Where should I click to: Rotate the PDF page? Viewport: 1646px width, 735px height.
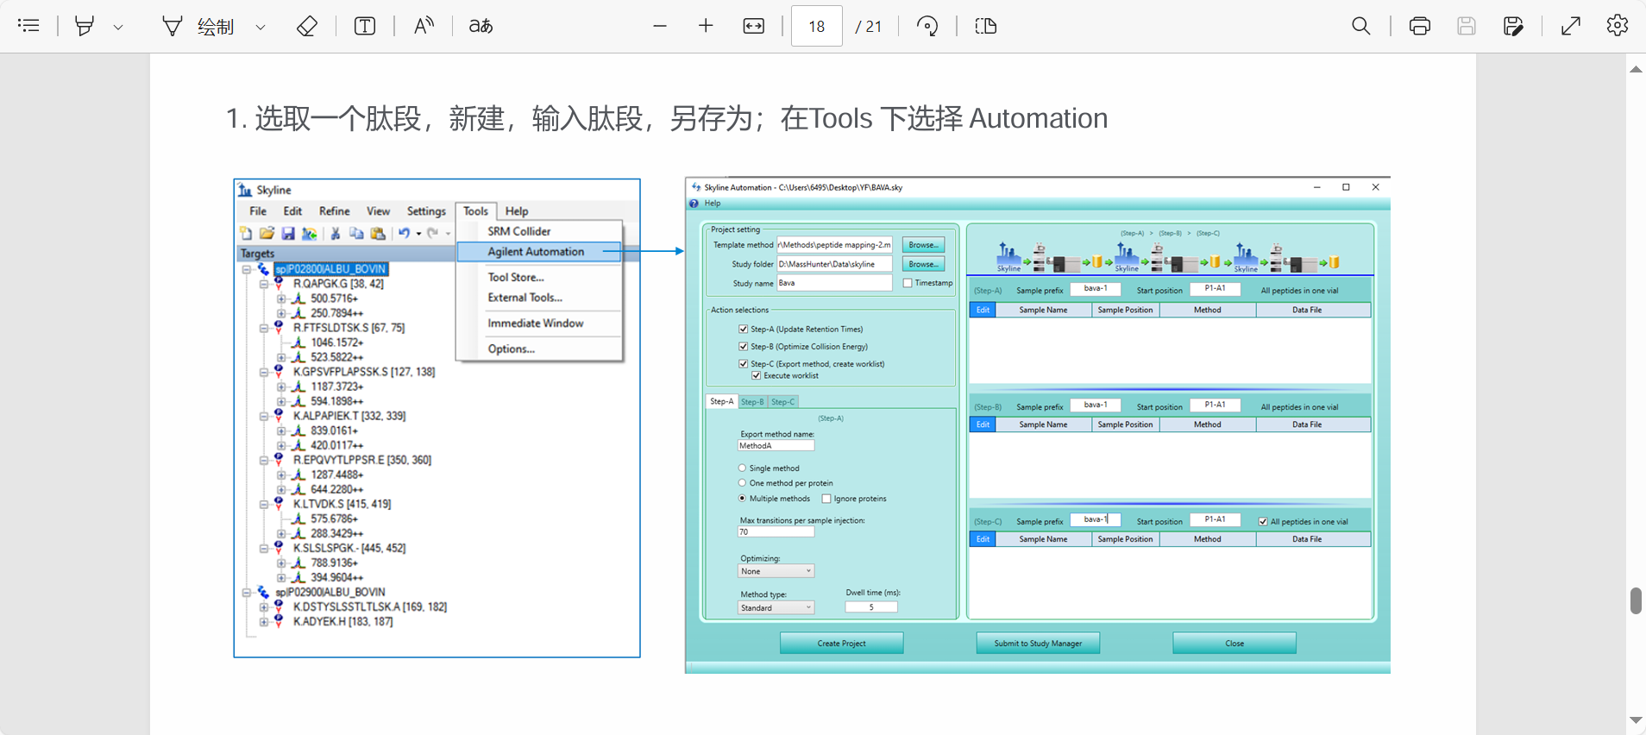pyautogui.click(x=927, y=26)
